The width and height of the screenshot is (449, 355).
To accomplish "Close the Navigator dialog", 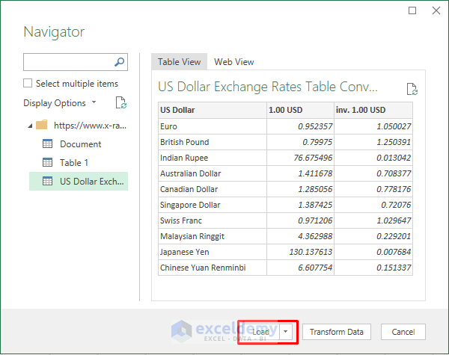I will (x=436, y=10).
